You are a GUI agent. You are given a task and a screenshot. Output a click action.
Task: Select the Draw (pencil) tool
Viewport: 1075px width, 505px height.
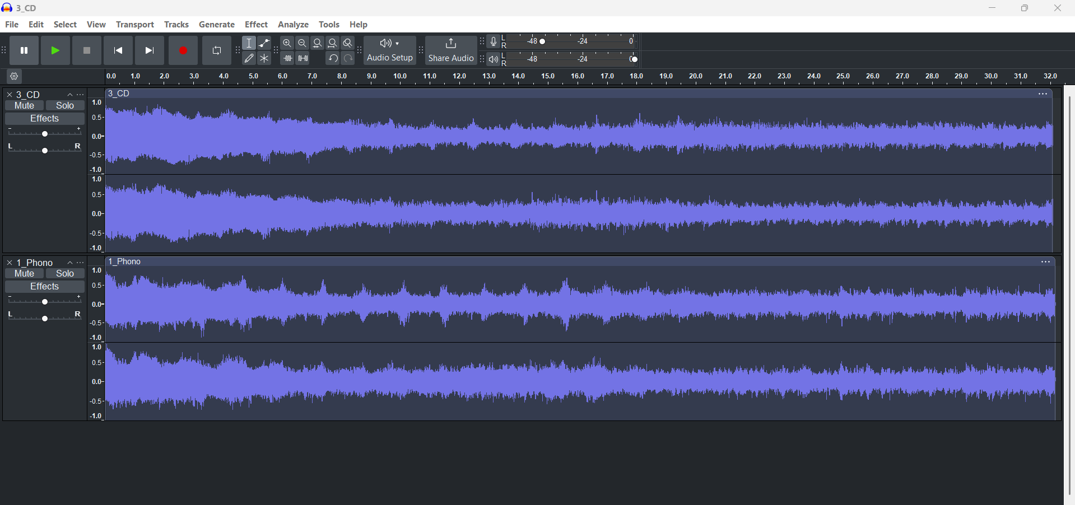(x=249, y=58)
